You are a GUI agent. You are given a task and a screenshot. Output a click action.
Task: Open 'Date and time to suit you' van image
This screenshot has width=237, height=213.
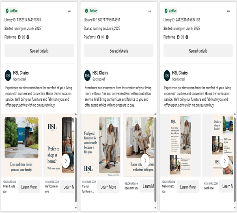[x=22, y=145]
